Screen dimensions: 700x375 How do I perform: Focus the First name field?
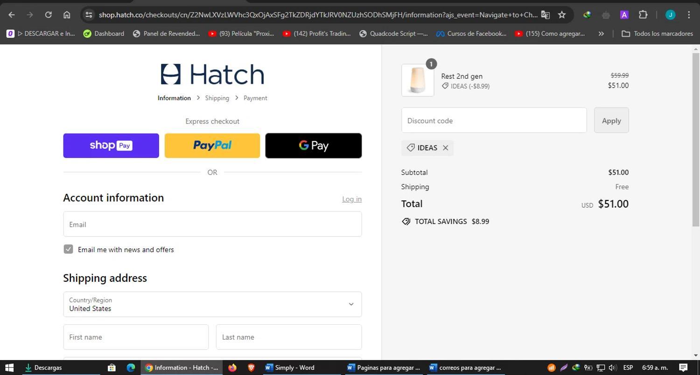click(136, 337)
